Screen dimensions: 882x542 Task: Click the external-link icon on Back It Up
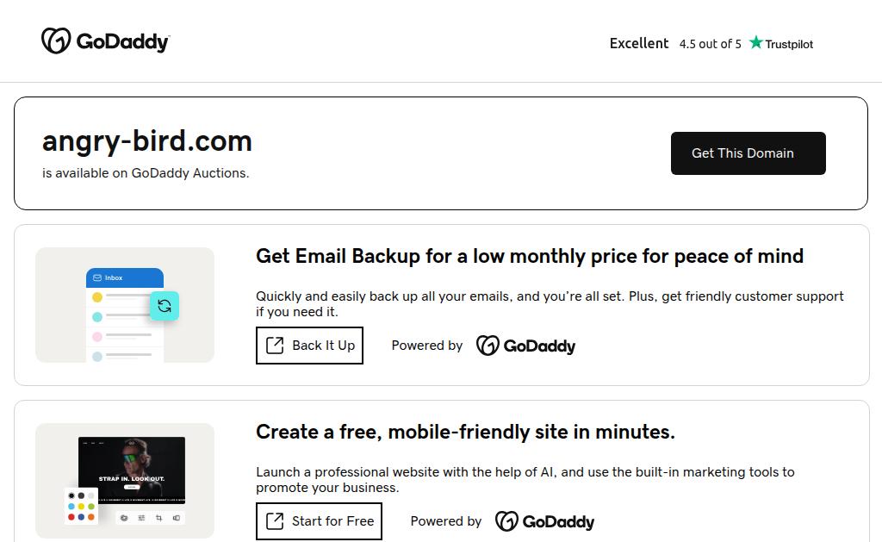[275, 346]
